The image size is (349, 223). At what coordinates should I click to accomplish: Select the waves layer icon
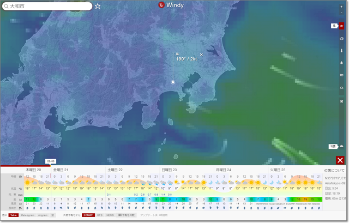341,75
